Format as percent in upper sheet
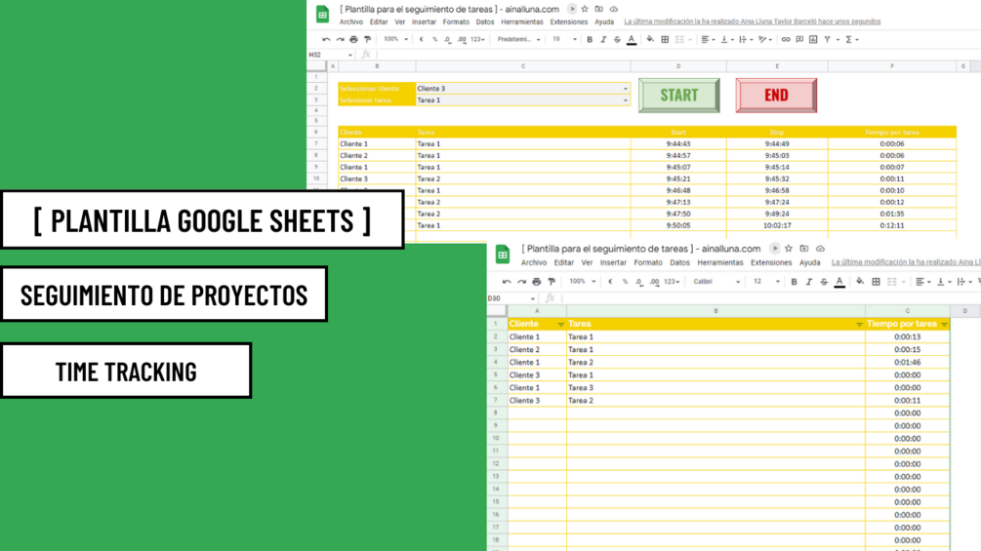The image size is (981, 551). 434,39
